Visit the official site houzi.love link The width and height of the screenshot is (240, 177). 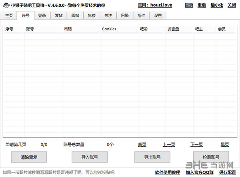pos(155,5)
